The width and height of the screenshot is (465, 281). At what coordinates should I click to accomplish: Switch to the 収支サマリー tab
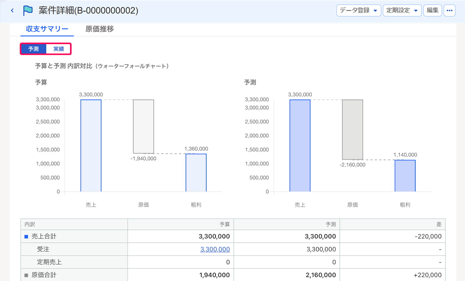point(47,29)
